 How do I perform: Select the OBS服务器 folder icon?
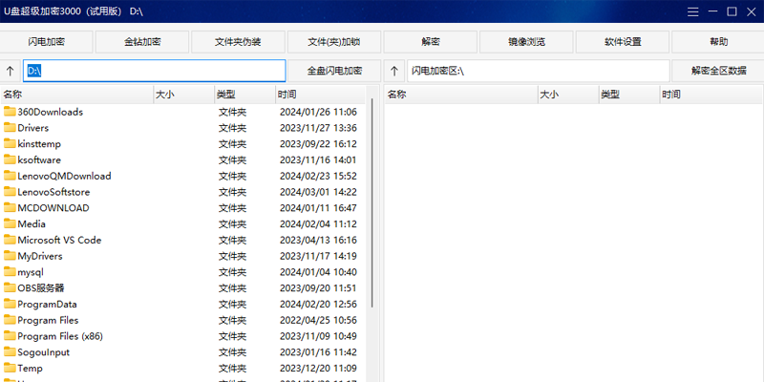pyautogui.click(x=10, y=287)
